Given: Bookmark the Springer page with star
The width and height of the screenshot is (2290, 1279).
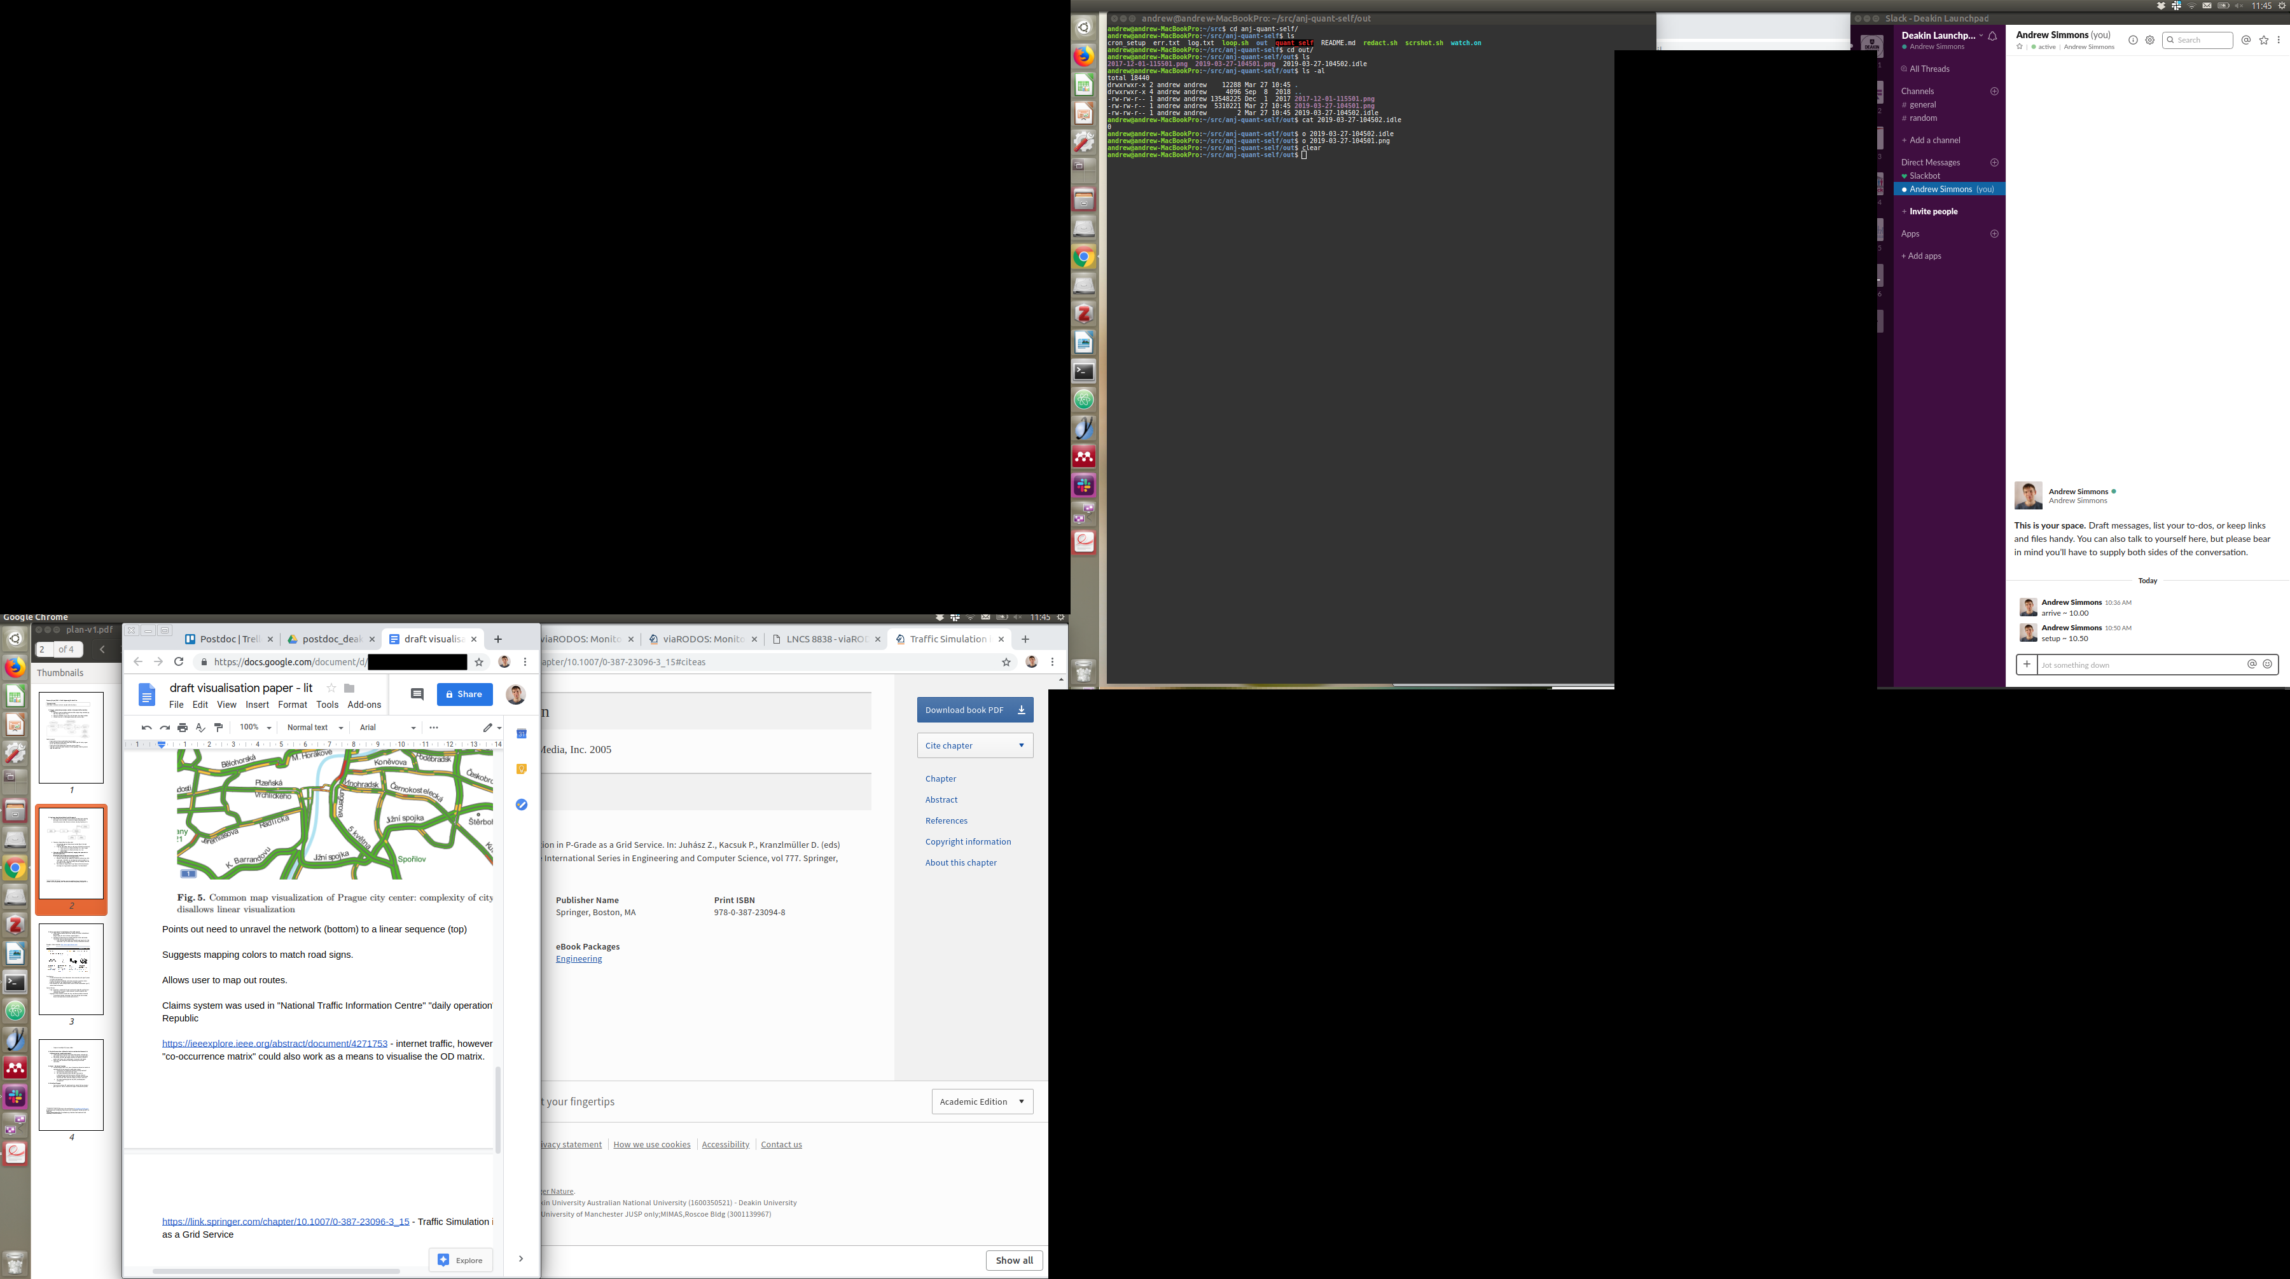Looking at the screenshot, I should (x=1006, y=662).
